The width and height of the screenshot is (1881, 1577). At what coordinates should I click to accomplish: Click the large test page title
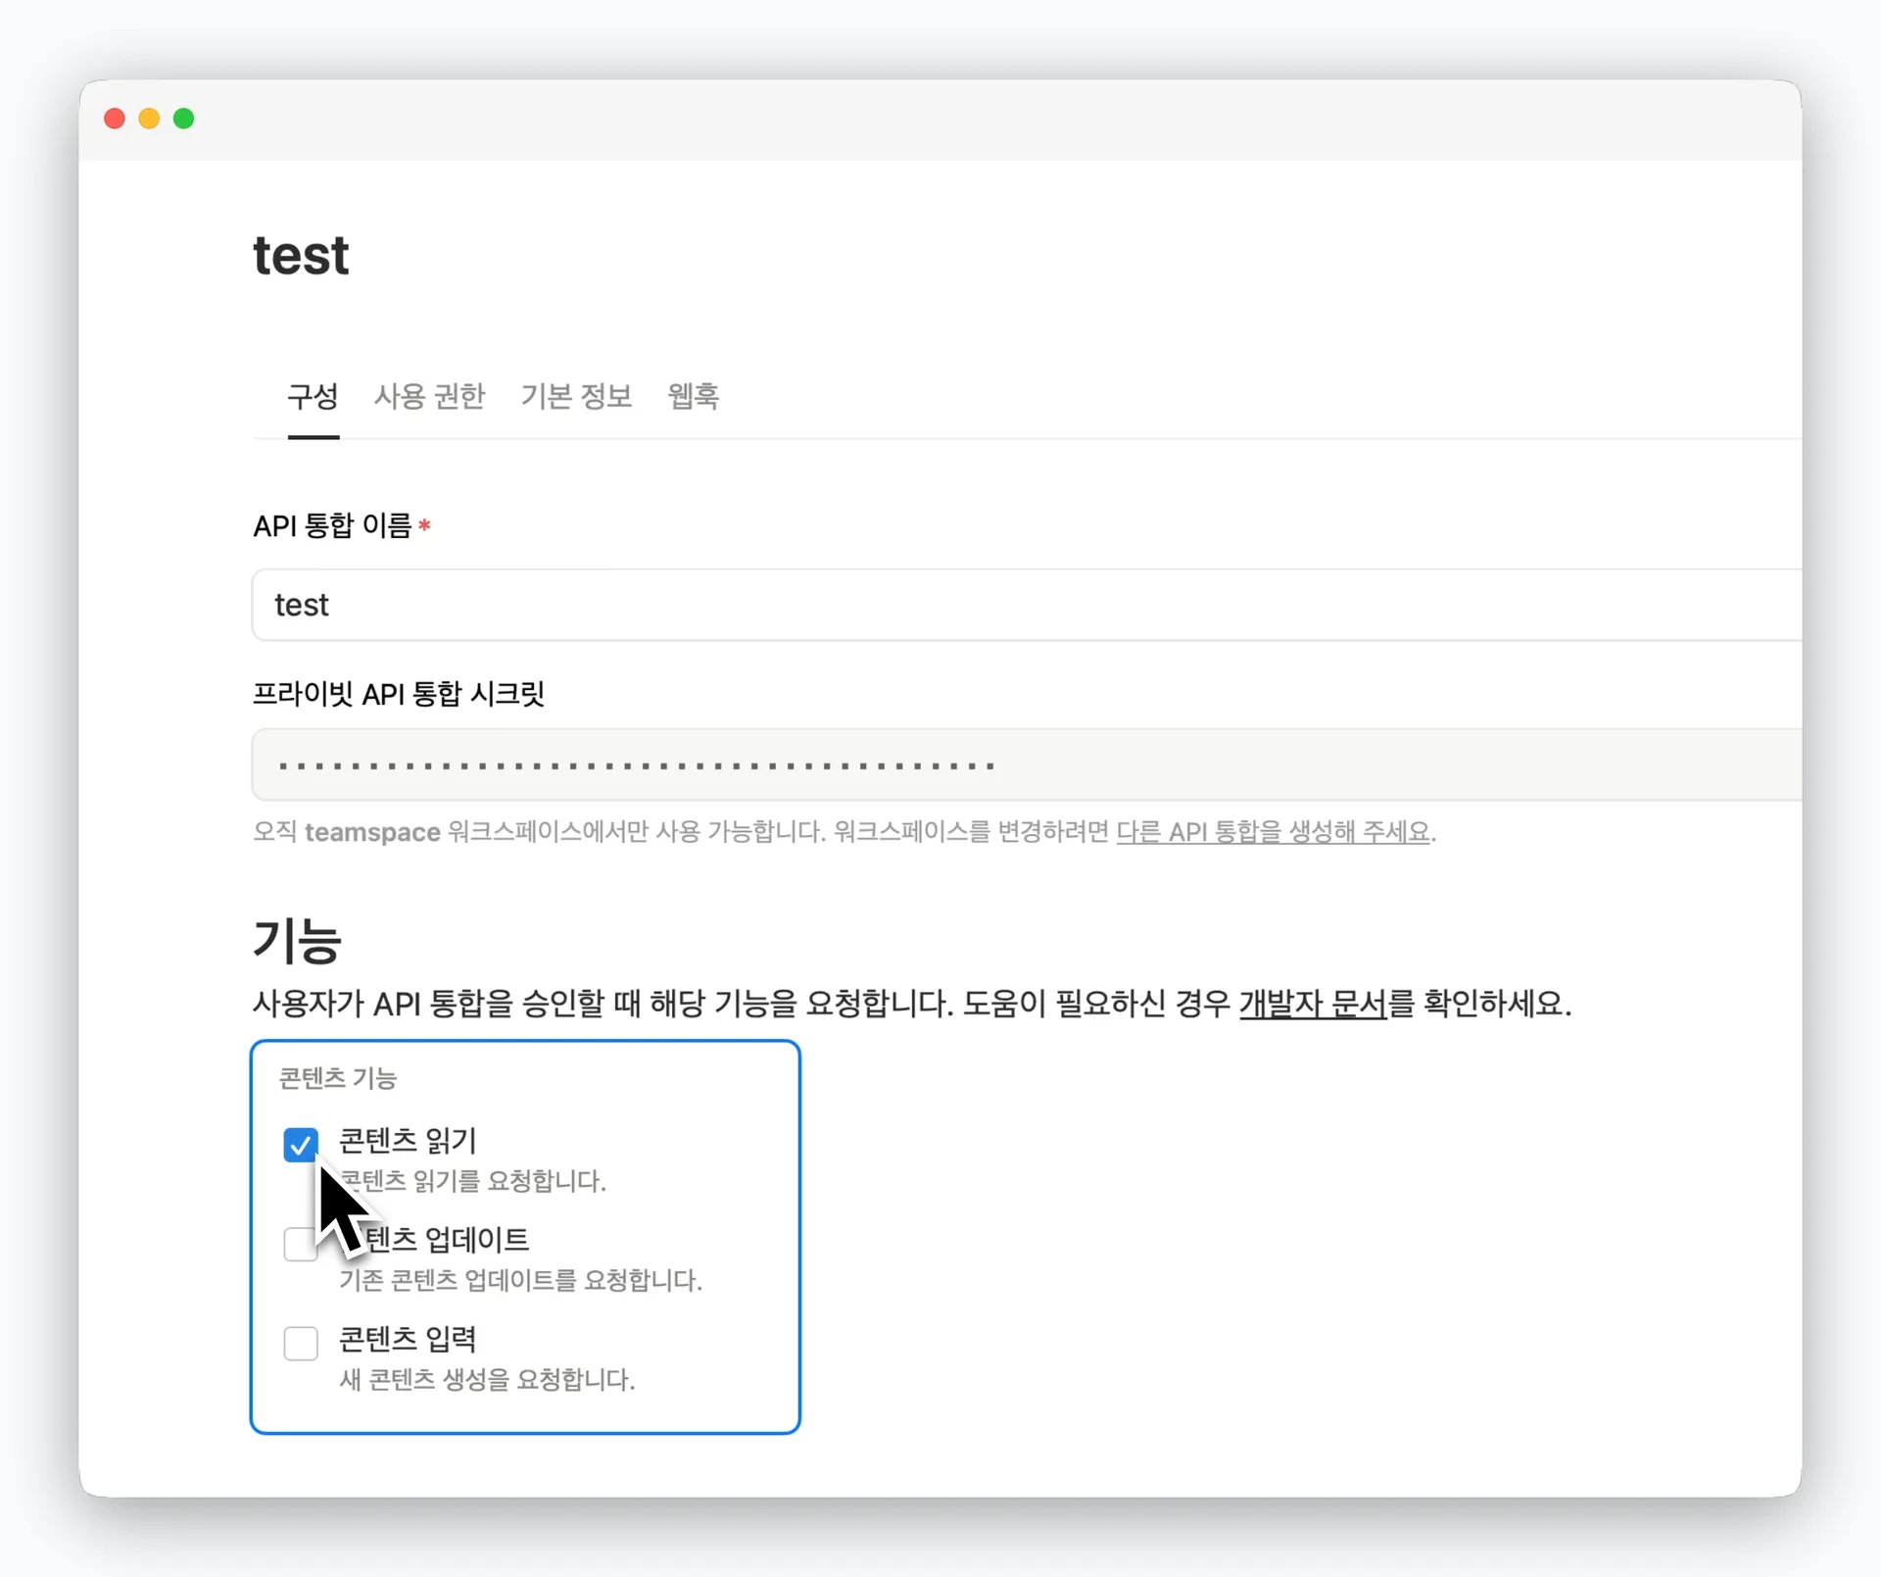point(301,256)
